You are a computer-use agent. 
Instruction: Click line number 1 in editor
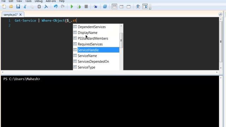[x=10, y=20]
